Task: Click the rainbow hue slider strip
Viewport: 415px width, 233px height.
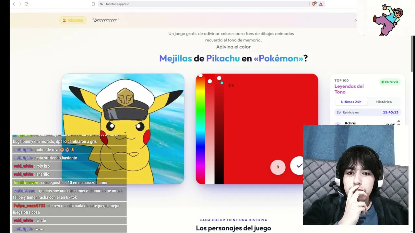Action: pyautogui.click(x=200, y=129)
